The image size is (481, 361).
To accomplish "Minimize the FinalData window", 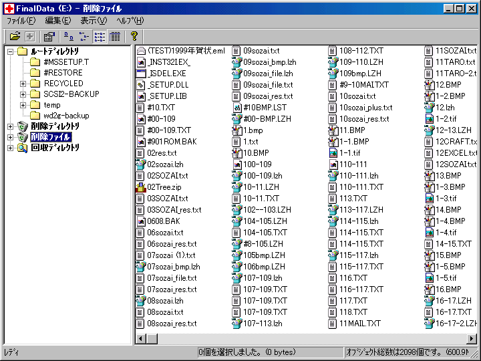I will pos(449,9).
